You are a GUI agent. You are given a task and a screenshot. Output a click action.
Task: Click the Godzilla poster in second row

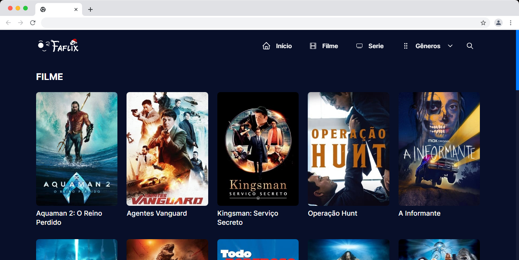tap(167, 249)
